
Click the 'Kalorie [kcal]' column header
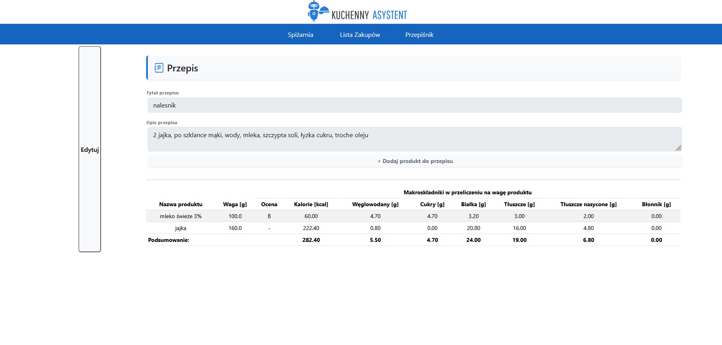click(311, 204)
